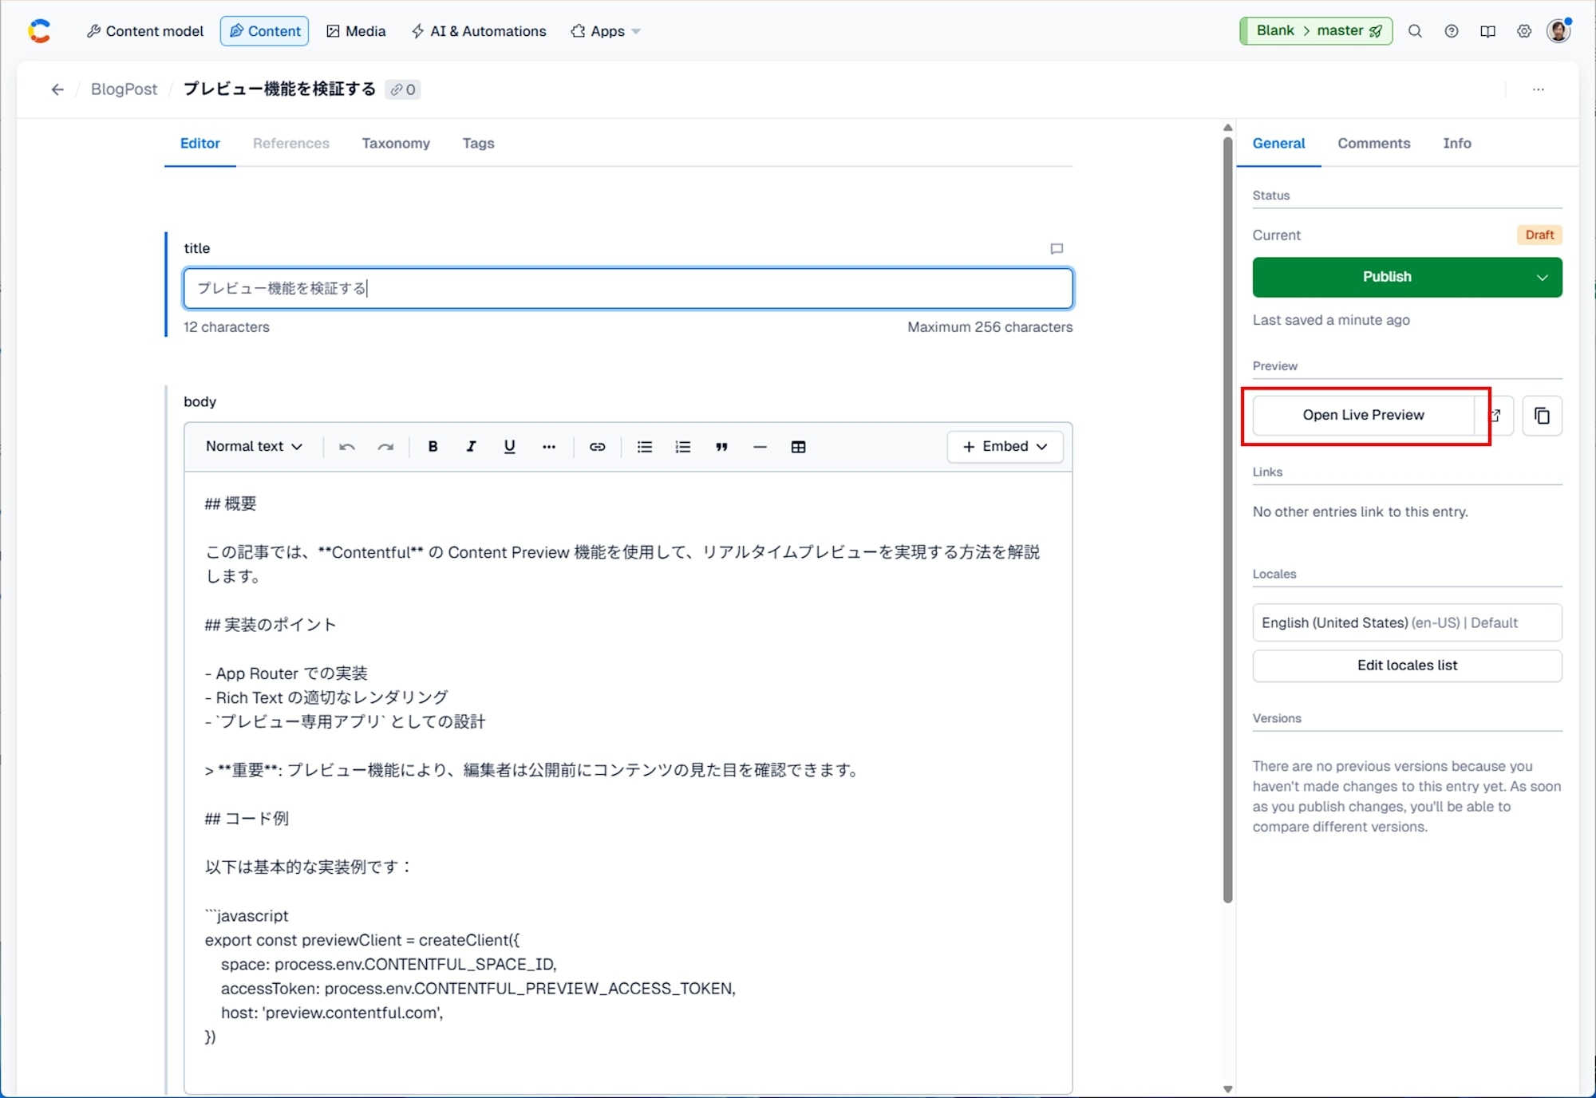Insert a horizontal rule
The height and width of the screenshot is (1098, 1596).
[760, 447]
